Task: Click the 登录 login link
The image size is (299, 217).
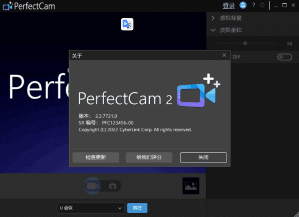Action: (229, 6)
